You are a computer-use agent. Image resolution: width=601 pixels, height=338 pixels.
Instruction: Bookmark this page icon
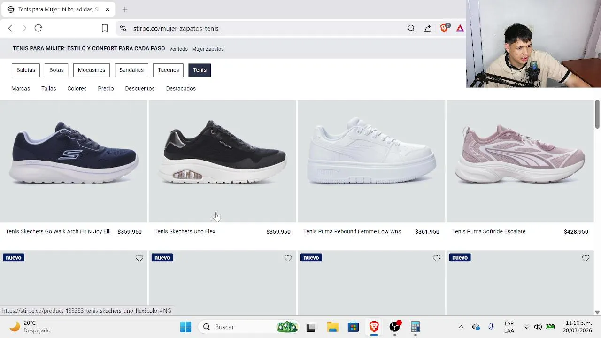(105, 28)
